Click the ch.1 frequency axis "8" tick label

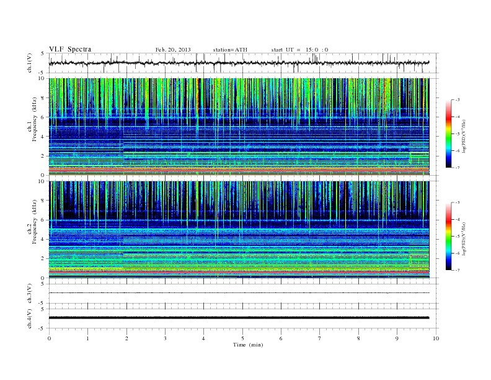pyautogui.click(x=43, y=98)
